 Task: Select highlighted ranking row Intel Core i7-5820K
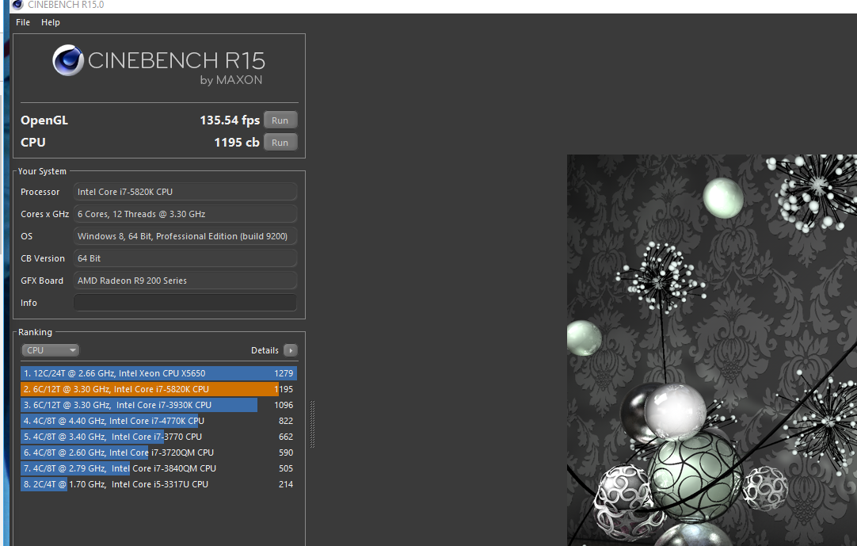pos(158,389)
